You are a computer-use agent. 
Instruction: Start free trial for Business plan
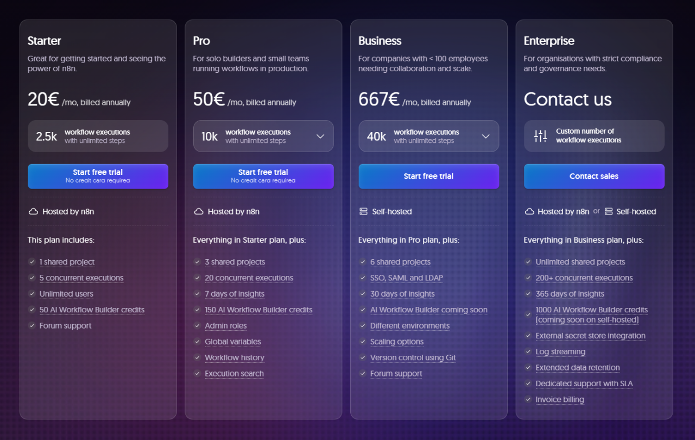click(x=428, y=176)
